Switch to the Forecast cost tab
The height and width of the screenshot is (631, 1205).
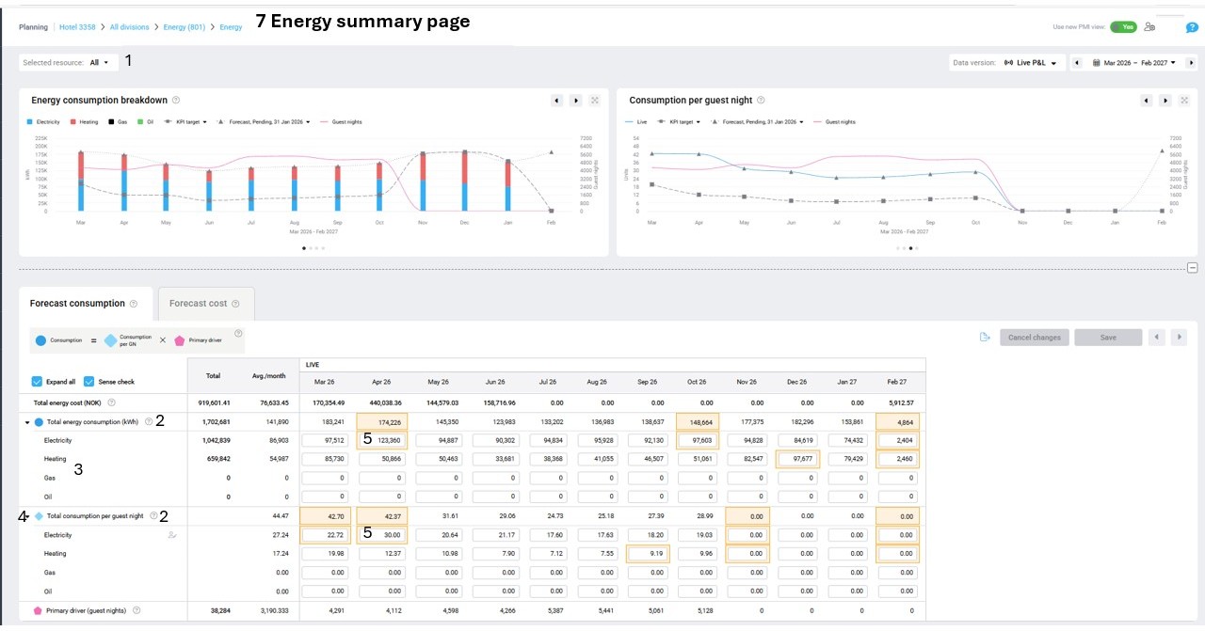point(205,304)
